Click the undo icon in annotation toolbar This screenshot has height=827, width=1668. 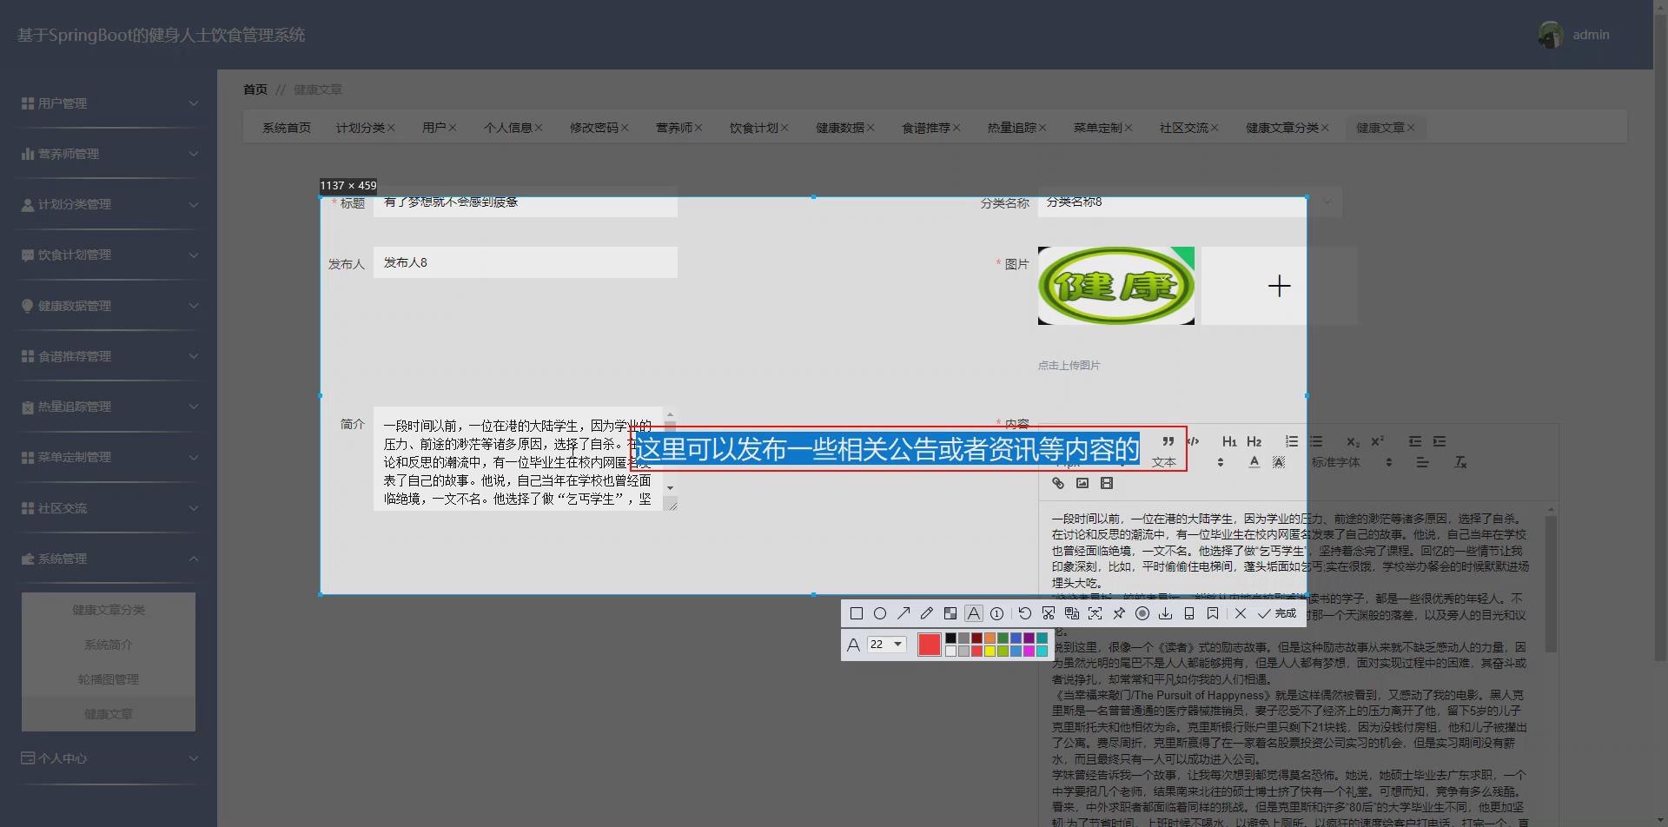1024,613
